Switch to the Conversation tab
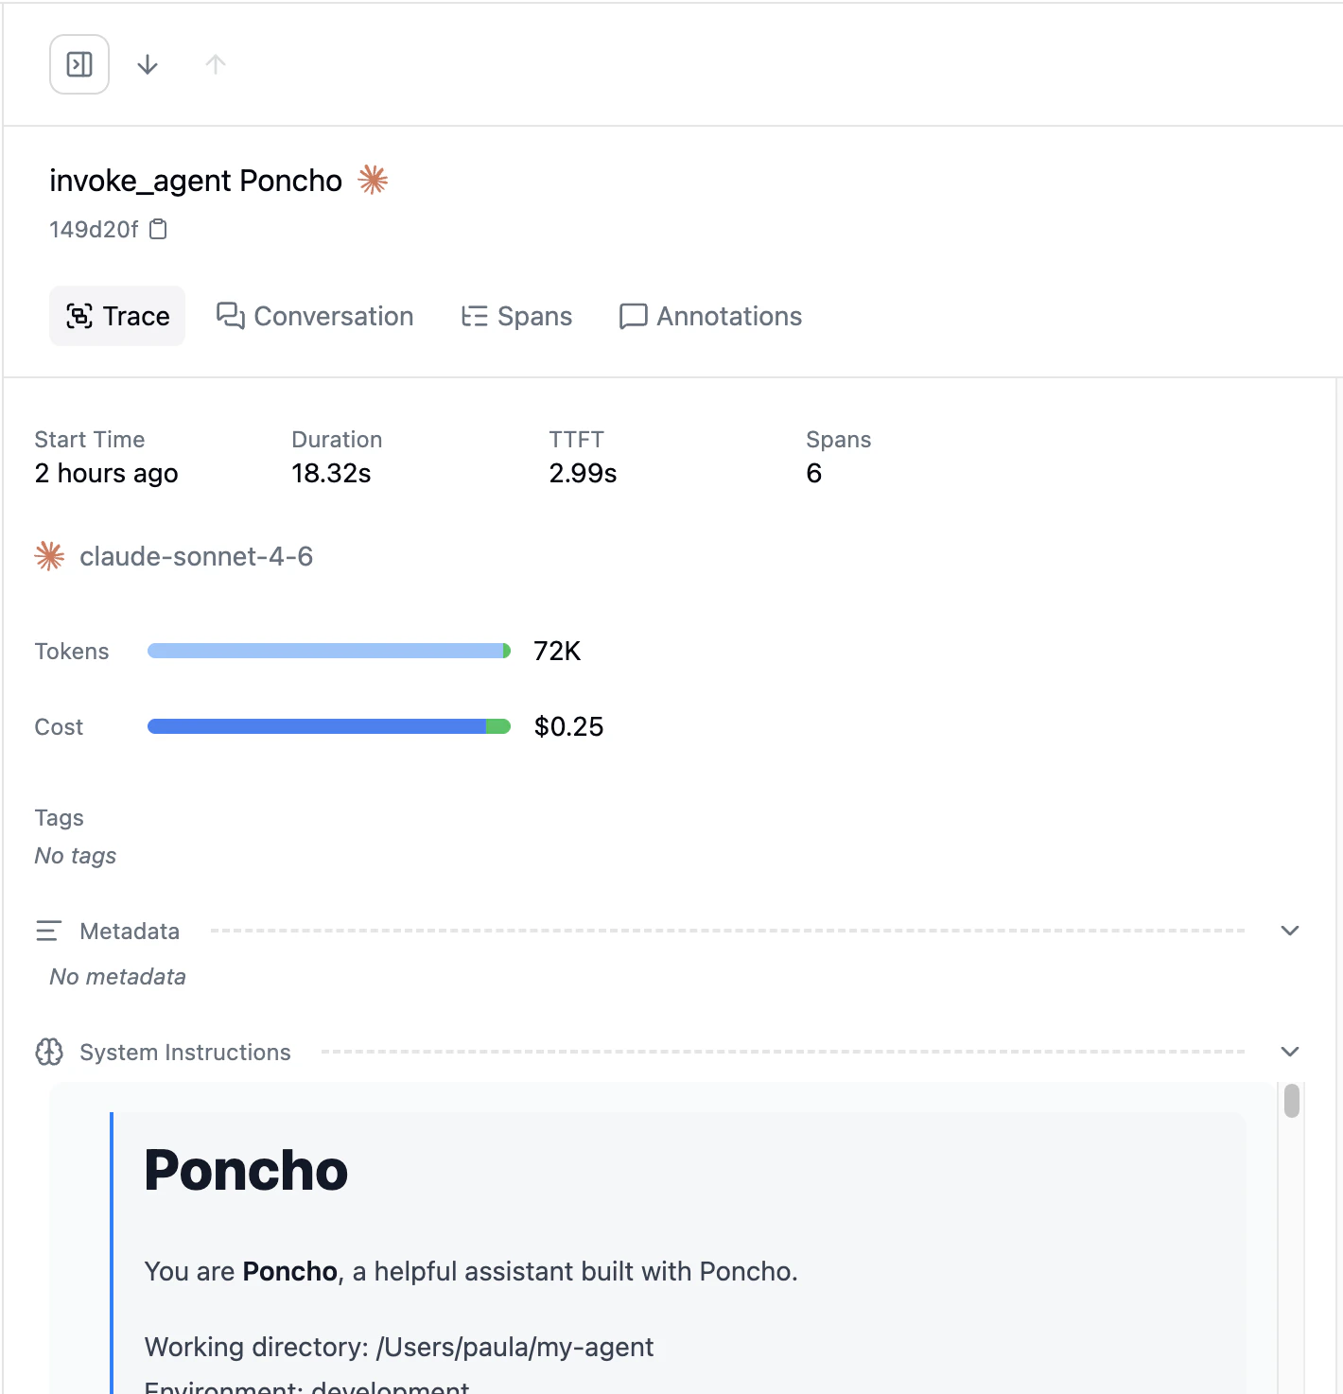The height and width of the screenshot is (1394, 1343). point(315,316)
